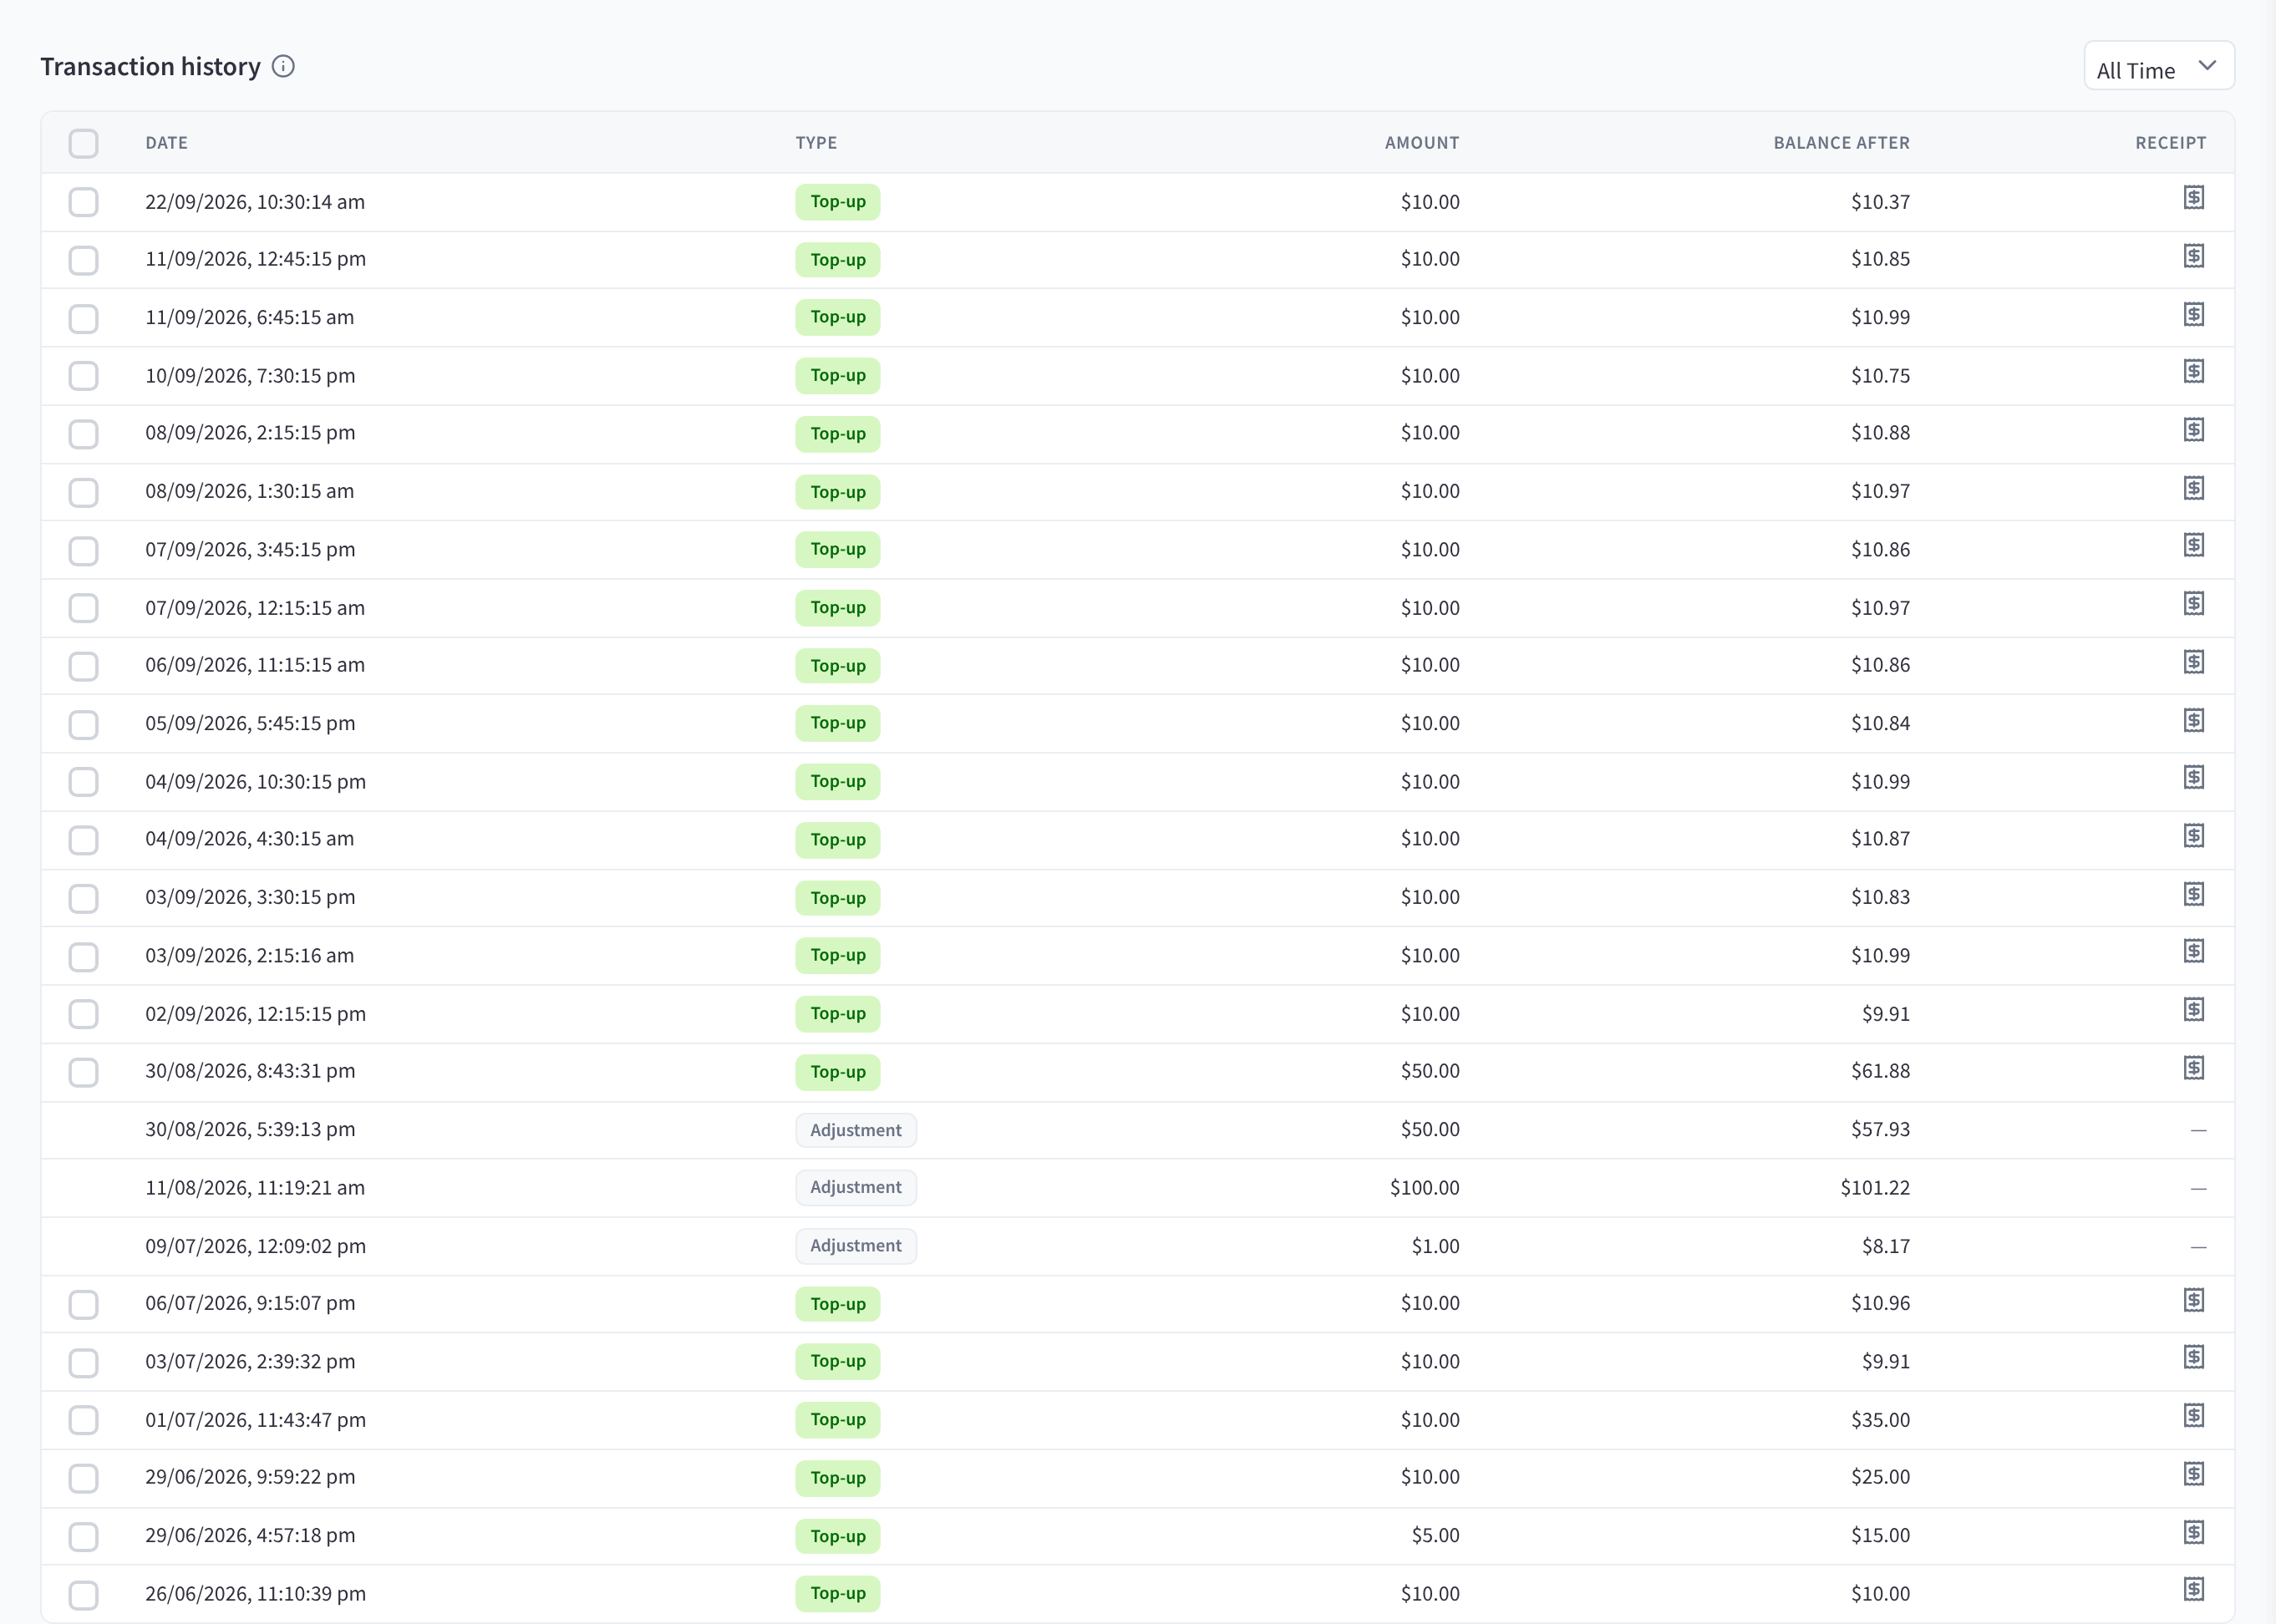
Task: Download receipt for 08/09/2026 2:15:15 pm top-up
Action: (2193, 430)
